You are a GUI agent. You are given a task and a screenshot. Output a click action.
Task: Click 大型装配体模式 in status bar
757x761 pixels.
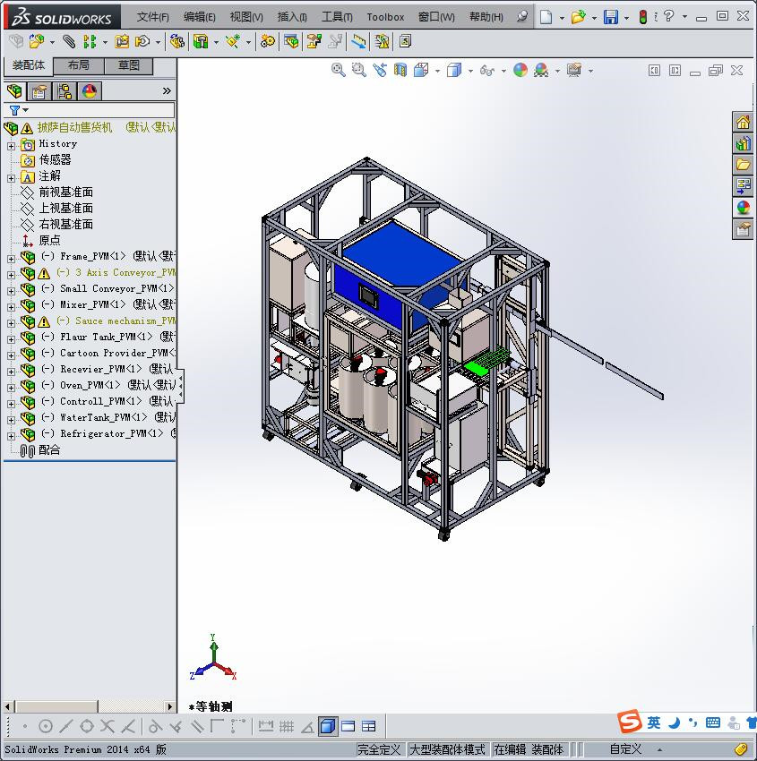coord(447,749)
